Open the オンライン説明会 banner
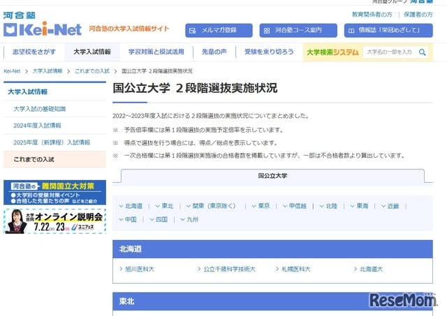The width and height of the screenshot is (447, 316). (x=54, y=221)
